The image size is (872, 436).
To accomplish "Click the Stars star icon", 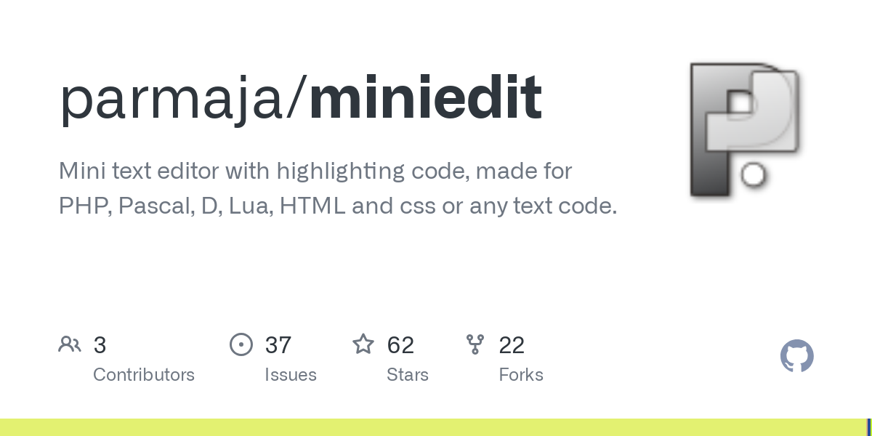I will [x=363, y=344].
